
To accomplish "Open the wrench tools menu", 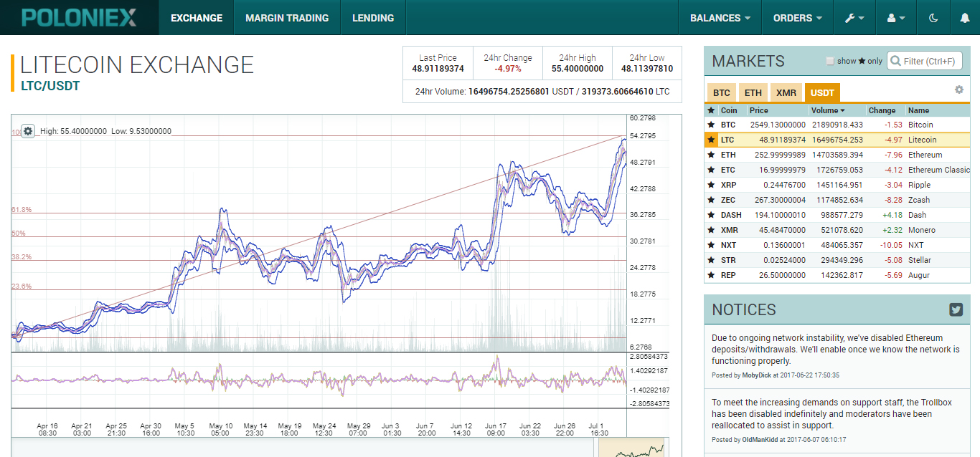I will pyautogui.click(x=854, y=18).
